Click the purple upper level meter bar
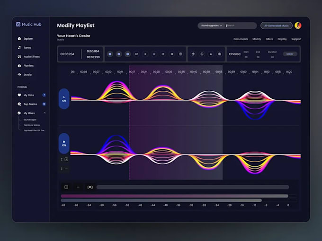This screenshot has width=322, height=241. (x=175, y=196)
